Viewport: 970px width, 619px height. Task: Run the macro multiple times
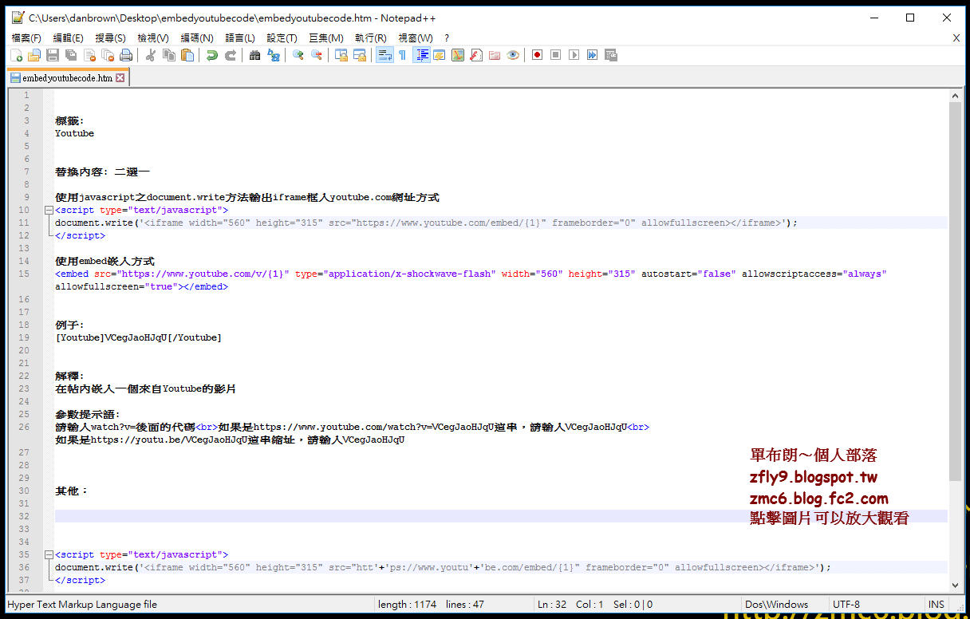[592, 55]
